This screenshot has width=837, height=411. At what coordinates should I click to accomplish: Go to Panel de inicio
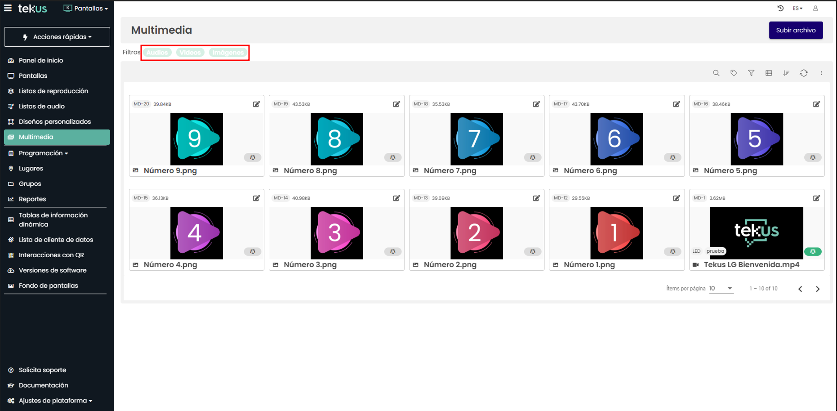click(x=40, y=60)
